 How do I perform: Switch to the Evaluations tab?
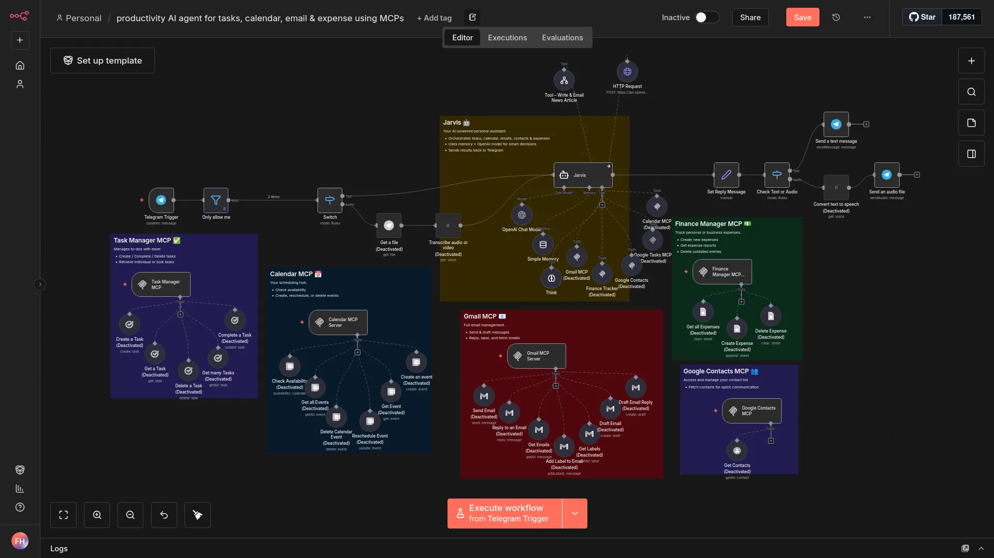[x=562, y=37]
